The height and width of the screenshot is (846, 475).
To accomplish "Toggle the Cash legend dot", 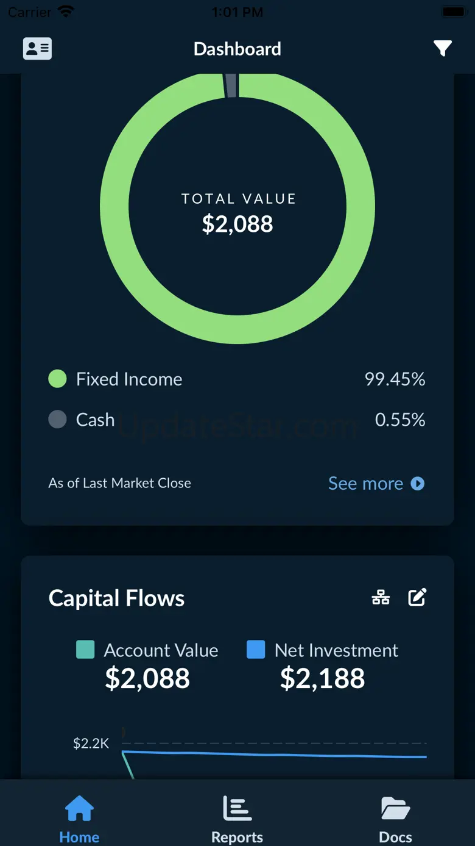I will pyautogui.click(x=57, y=420).
